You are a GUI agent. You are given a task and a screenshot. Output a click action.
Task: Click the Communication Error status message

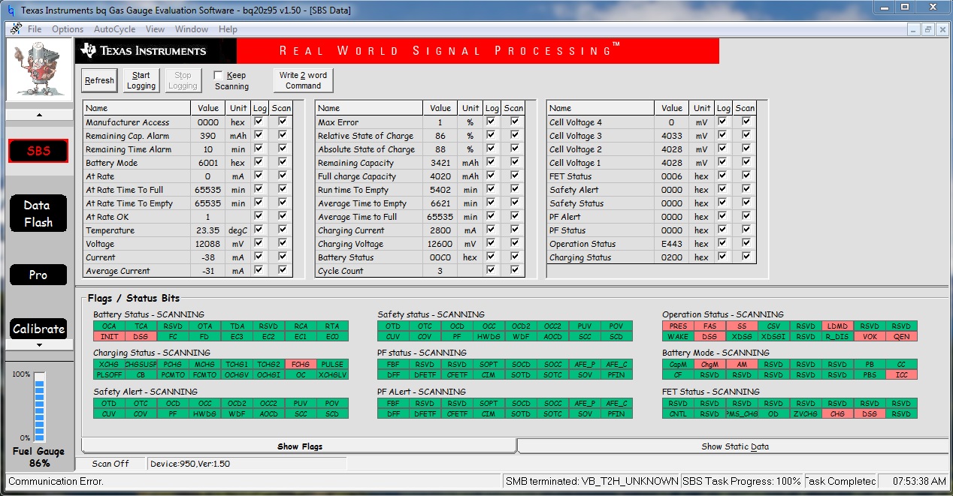pyautogui.click(x=56, y=481)
